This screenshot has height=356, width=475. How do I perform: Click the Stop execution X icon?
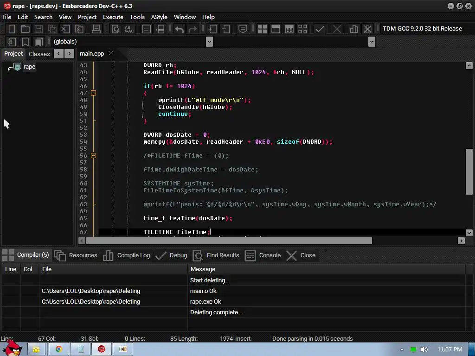[337, 29]
